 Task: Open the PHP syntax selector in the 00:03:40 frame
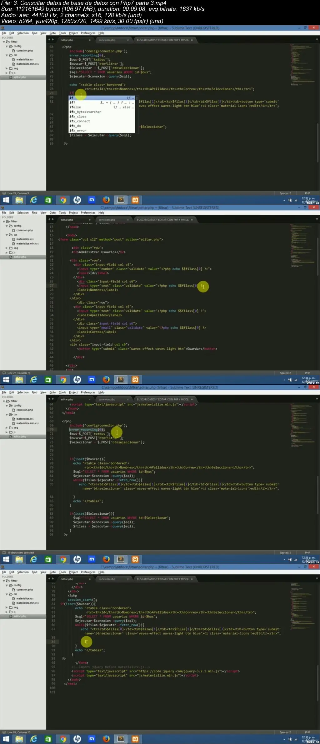(x=307, y=373)
